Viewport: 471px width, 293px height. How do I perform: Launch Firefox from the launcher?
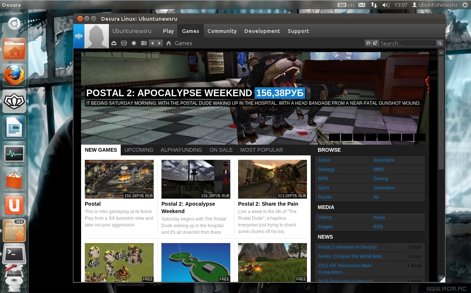coord(14,75)
